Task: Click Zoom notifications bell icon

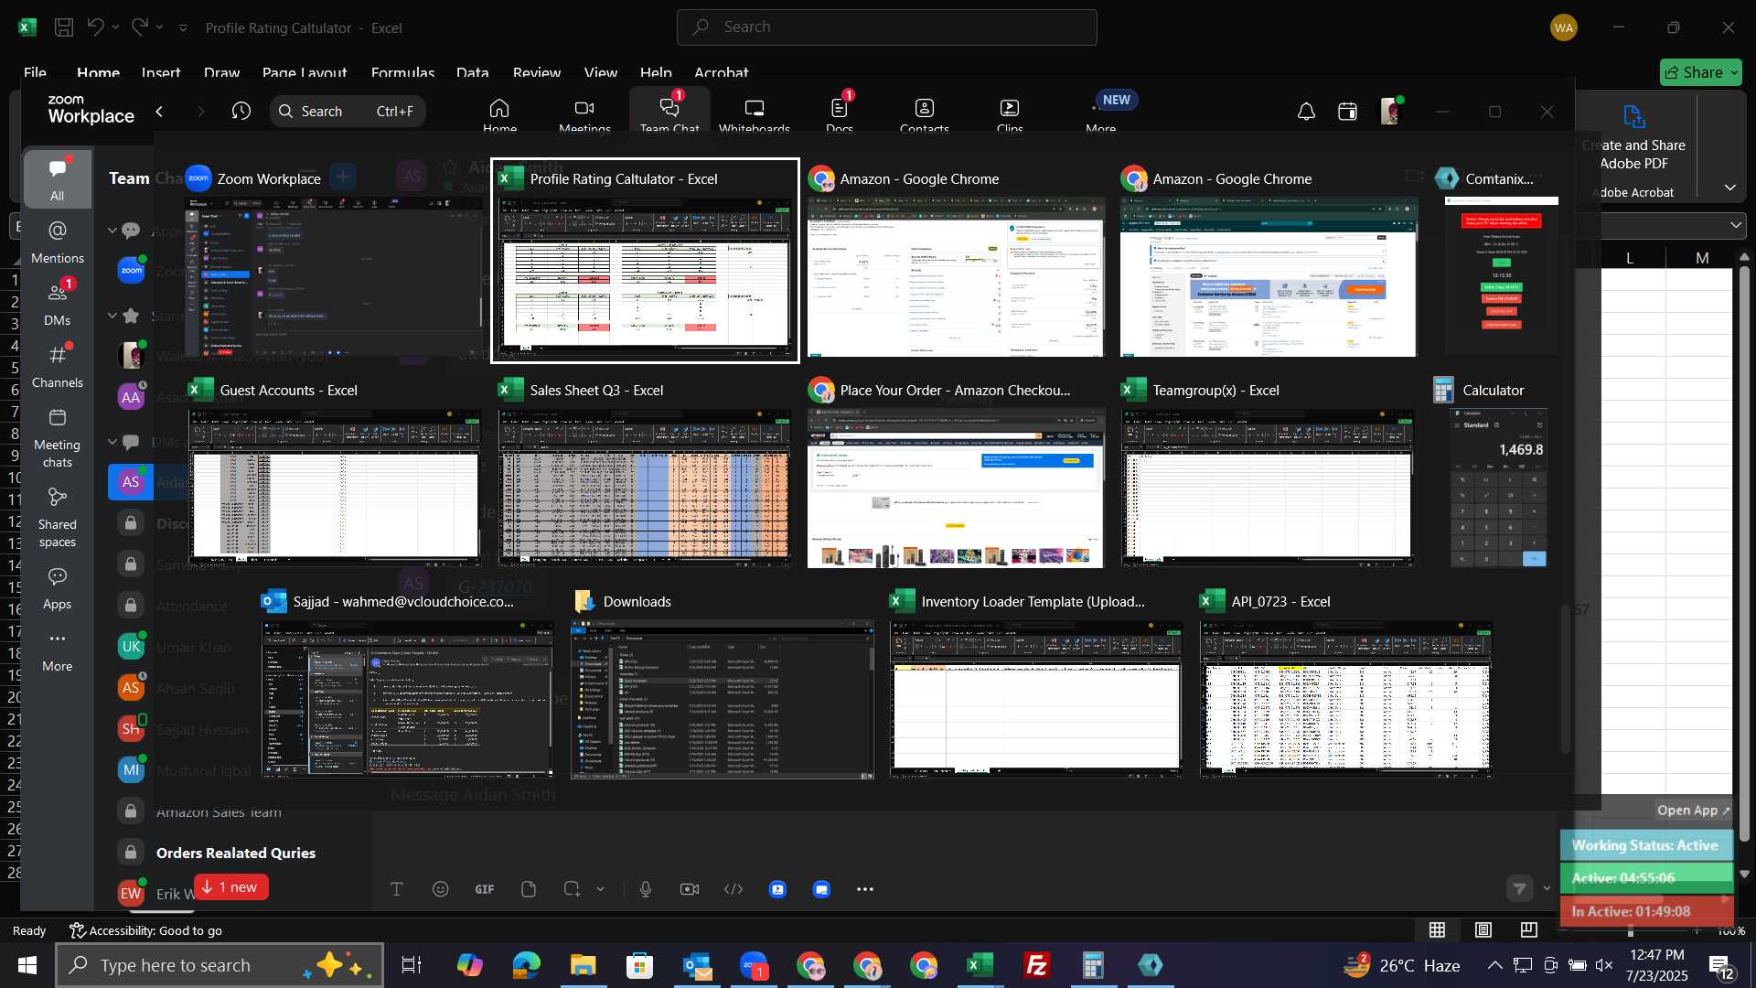Action: tap(1306, 112)
